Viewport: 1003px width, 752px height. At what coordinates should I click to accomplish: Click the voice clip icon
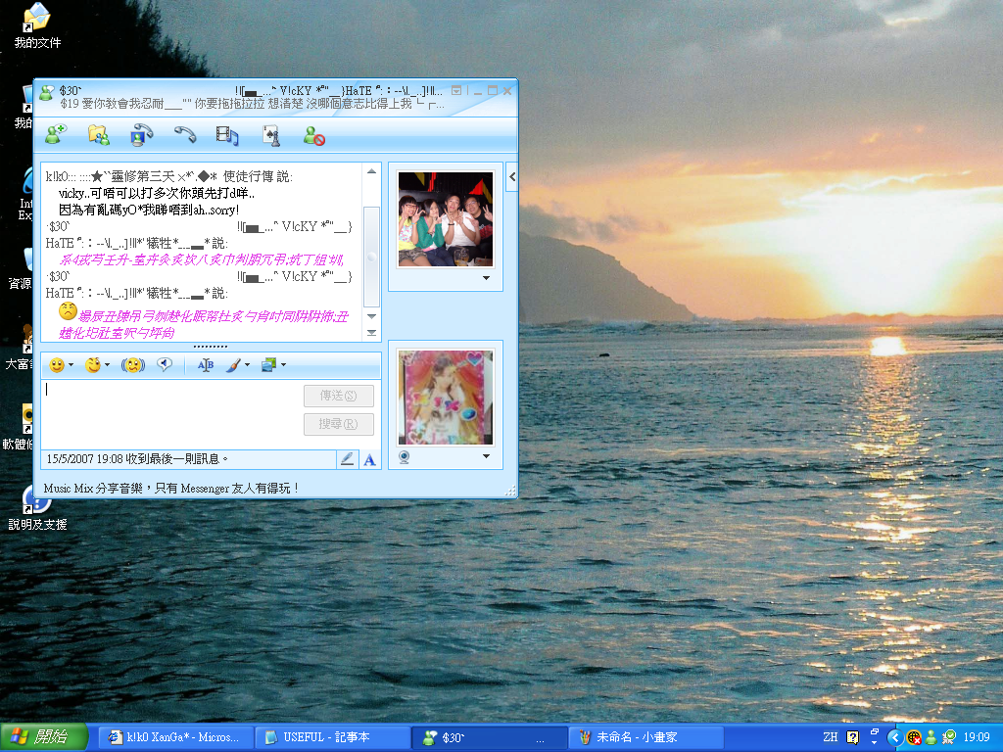click(x=165, y=365)
